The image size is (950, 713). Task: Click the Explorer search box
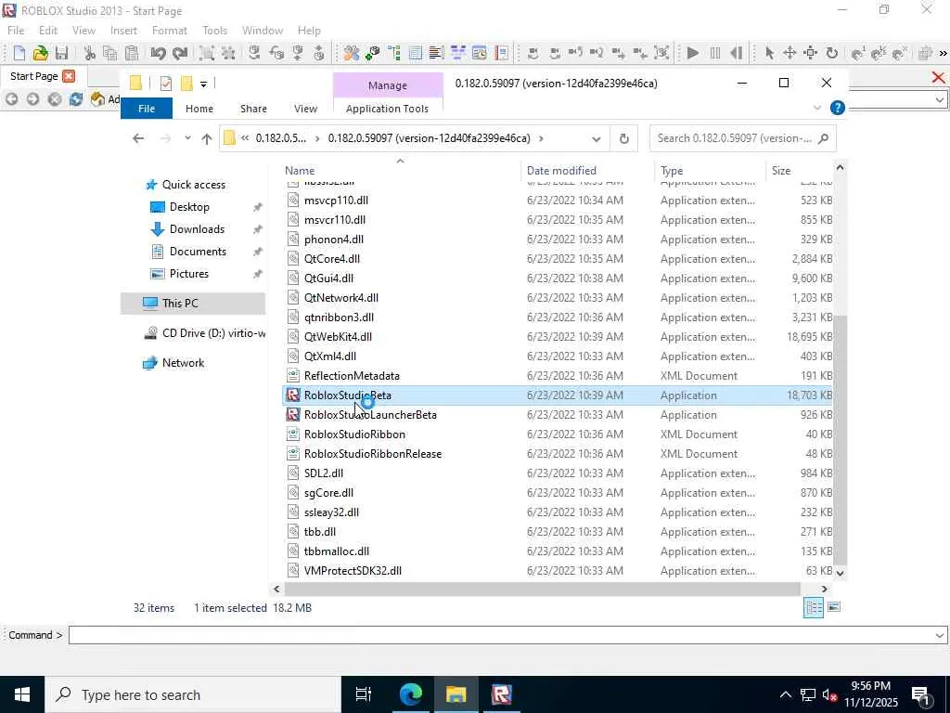tap(743, 138)
